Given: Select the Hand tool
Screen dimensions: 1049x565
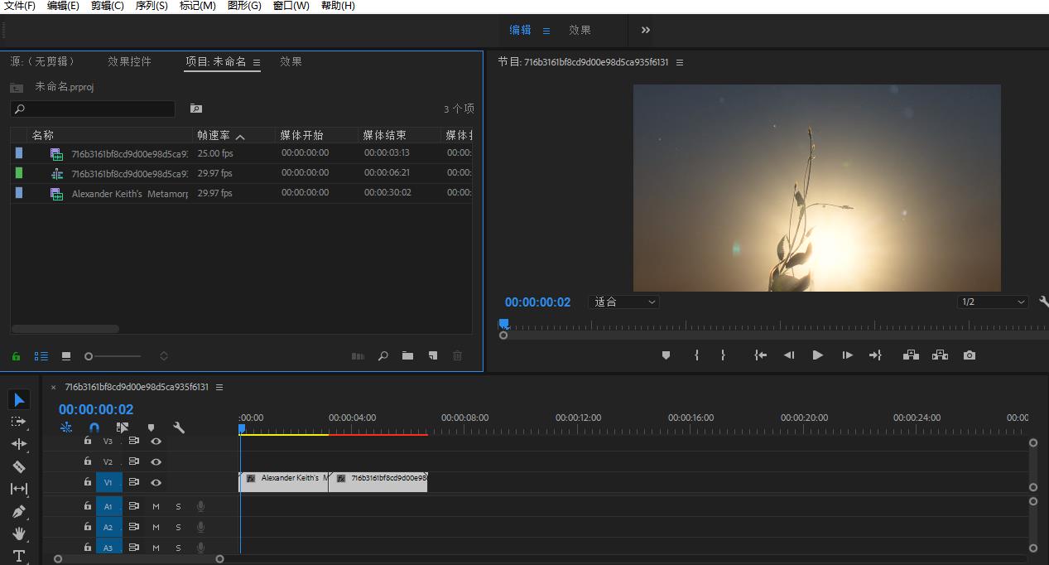Looking at the screenshot, I should click(19, 534).
